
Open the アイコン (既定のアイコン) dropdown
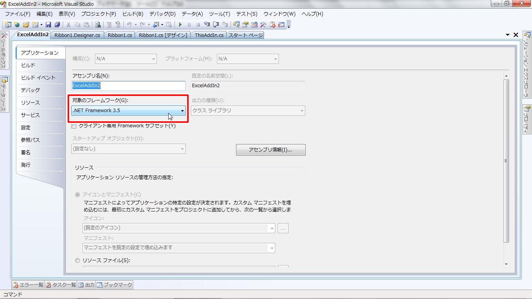pos(179,228)
